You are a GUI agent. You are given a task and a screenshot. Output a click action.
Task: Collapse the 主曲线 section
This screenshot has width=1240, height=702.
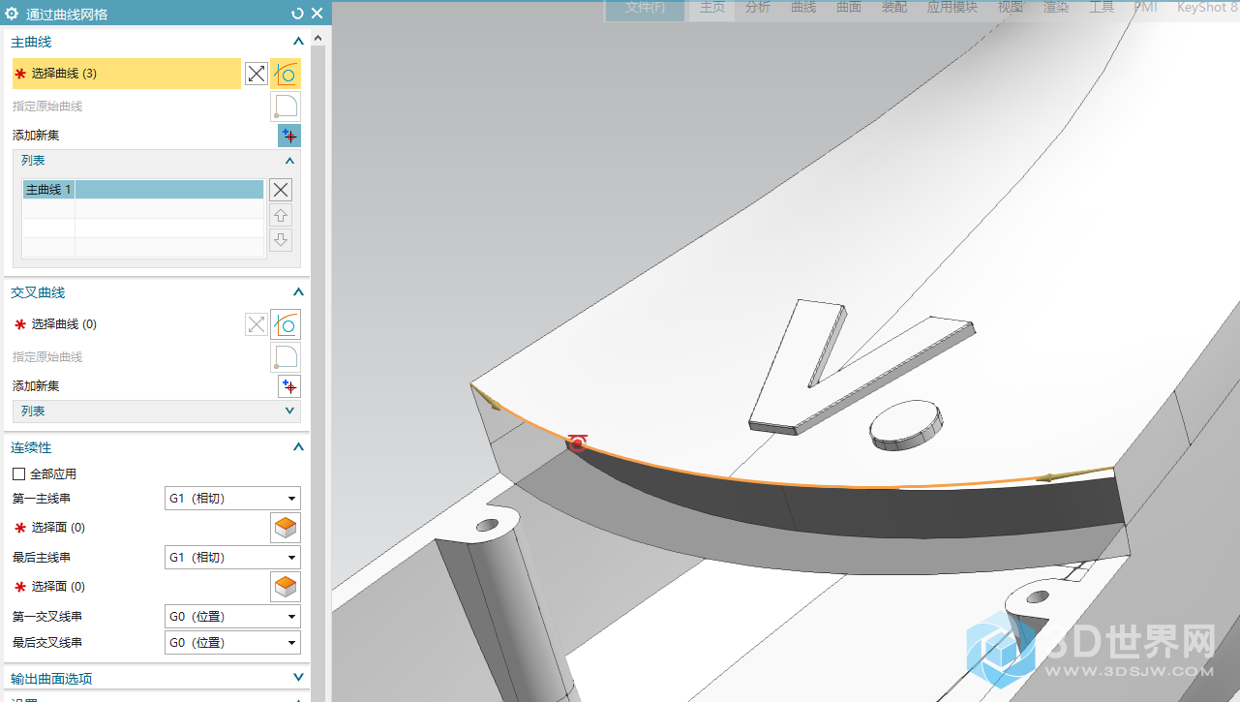(298, 42)
